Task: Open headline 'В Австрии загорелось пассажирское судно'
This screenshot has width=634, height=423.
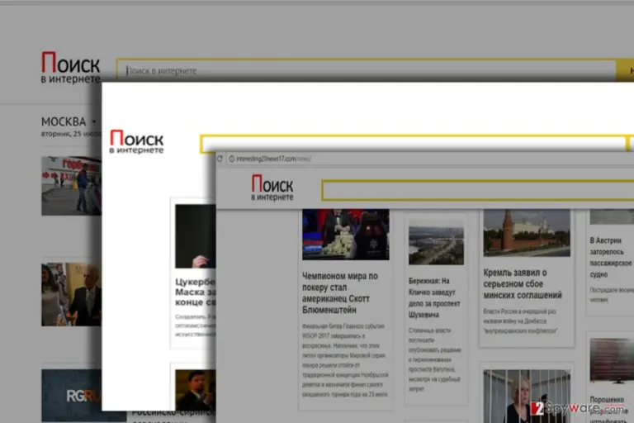Action: tap(610, 258)
